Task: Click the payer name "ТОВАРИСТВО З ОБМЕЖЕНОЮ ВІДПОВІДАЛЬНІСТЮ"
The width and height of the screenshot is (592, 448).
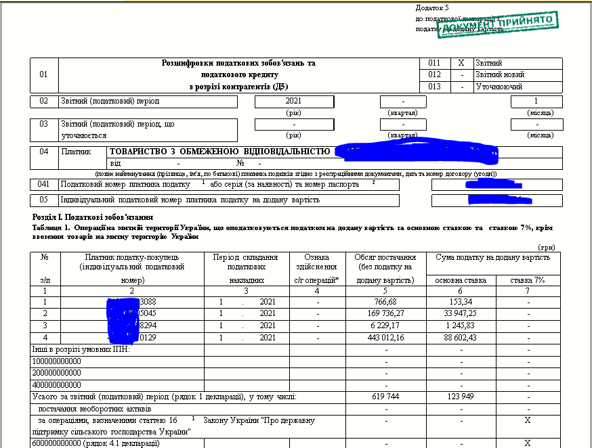Action: [x=219, y=152]
